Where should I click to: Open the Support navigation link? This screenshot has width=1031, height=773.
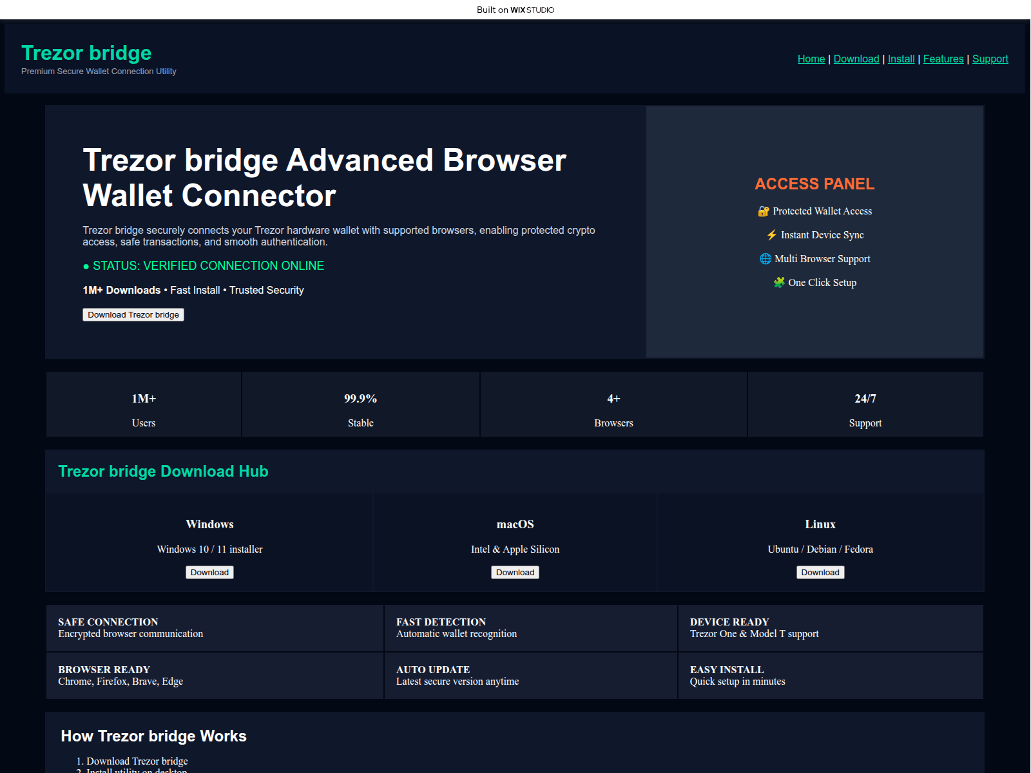click(990, 59)
